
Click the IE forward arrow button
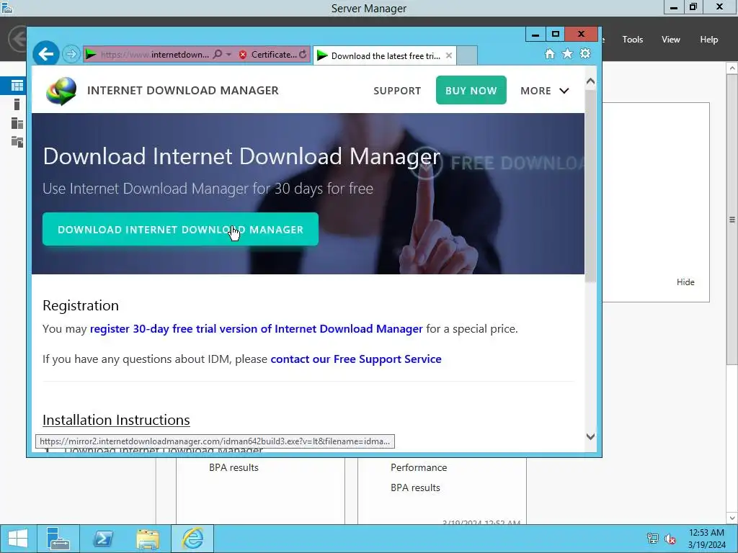[71, 54]
